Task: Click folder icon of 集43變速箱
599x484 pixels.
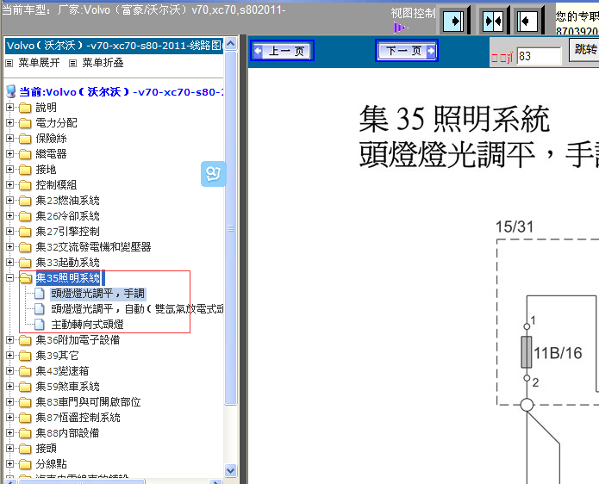Action: [x=25, y=371]
